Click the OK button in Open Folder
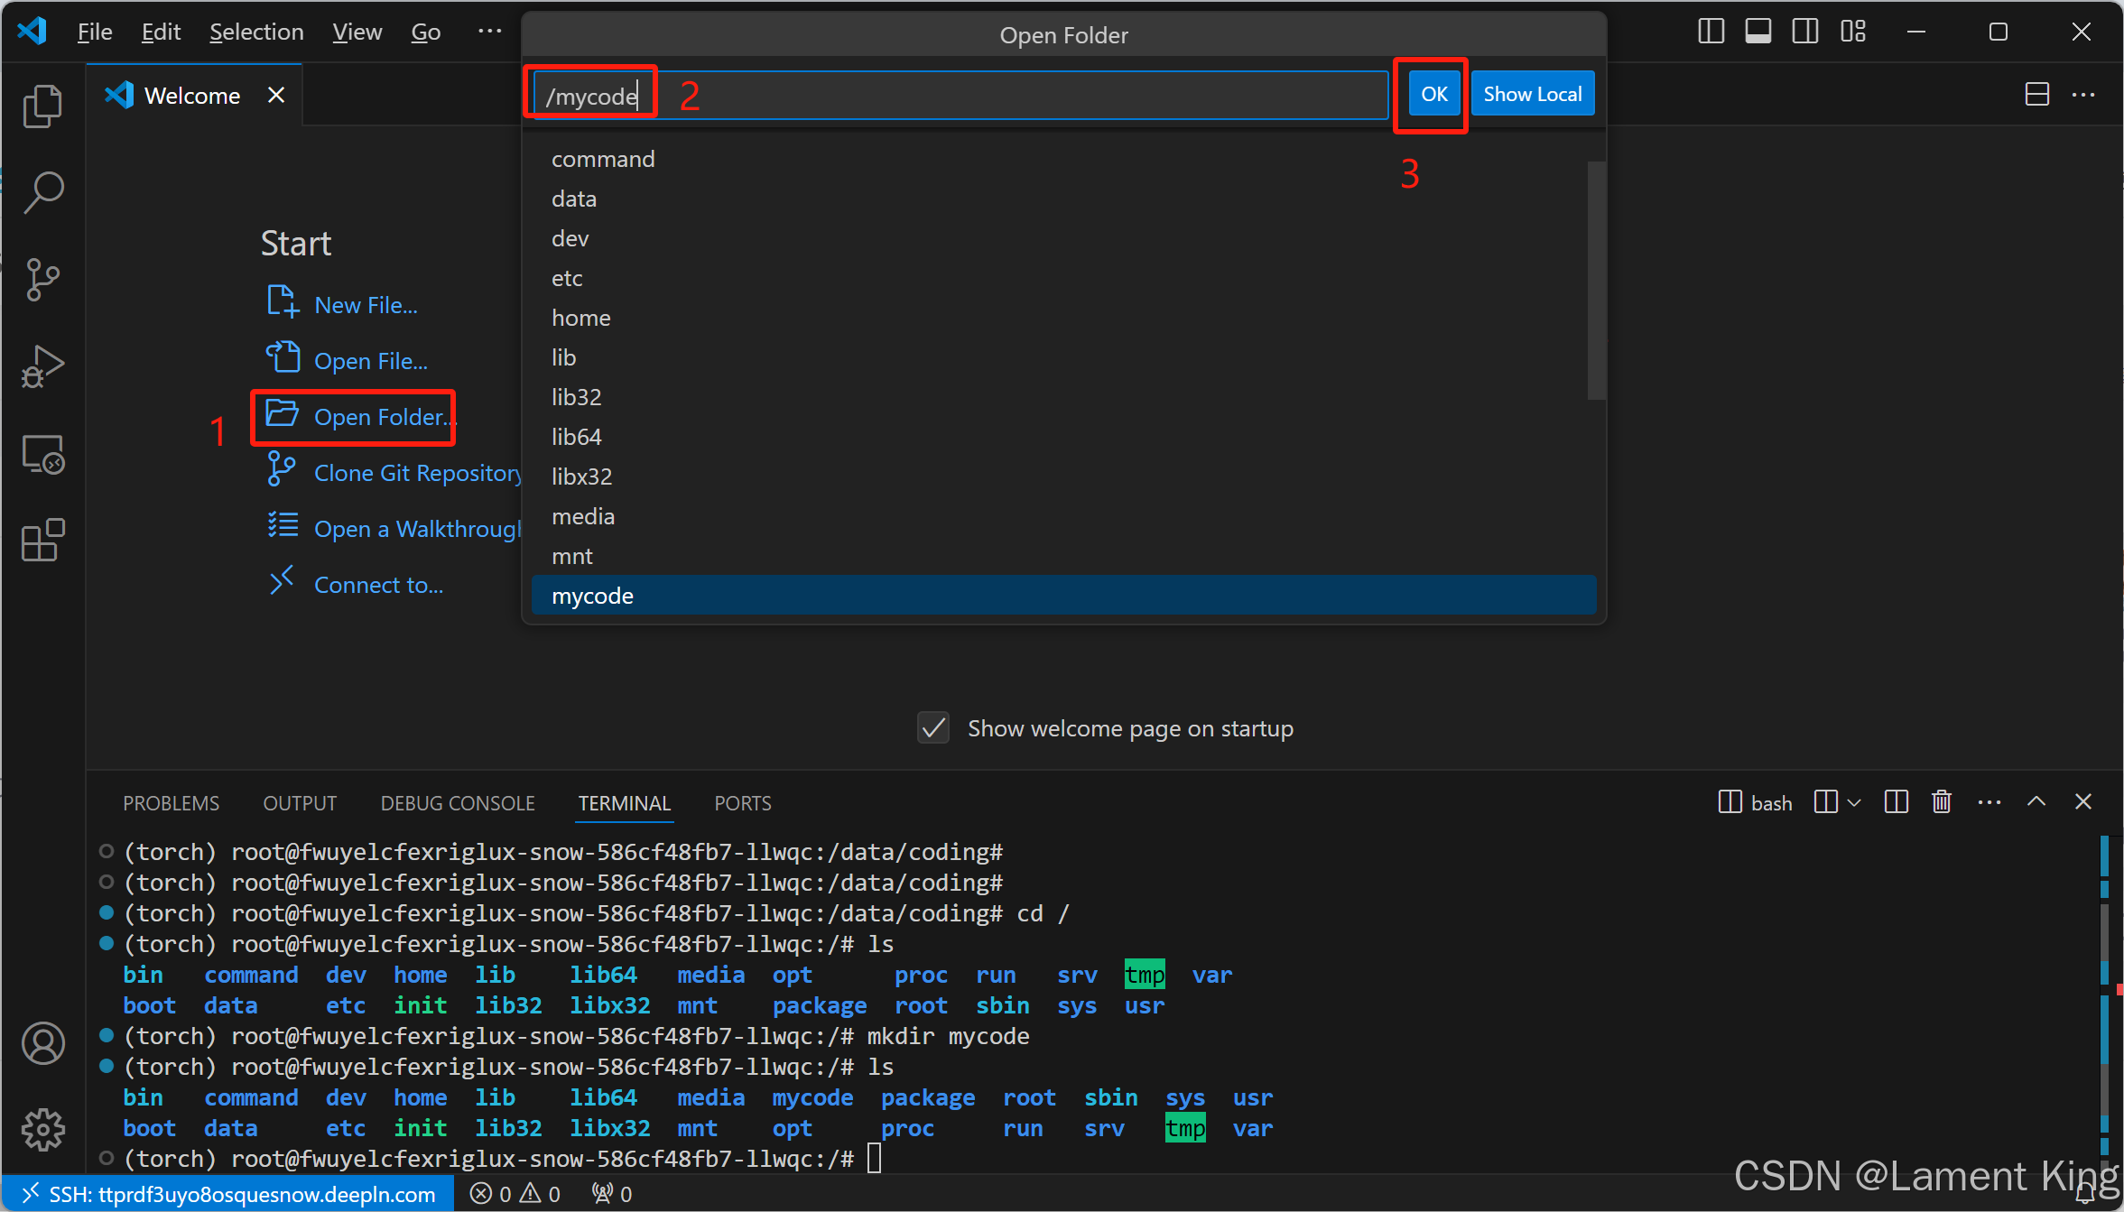 (x=1433, y=94)
